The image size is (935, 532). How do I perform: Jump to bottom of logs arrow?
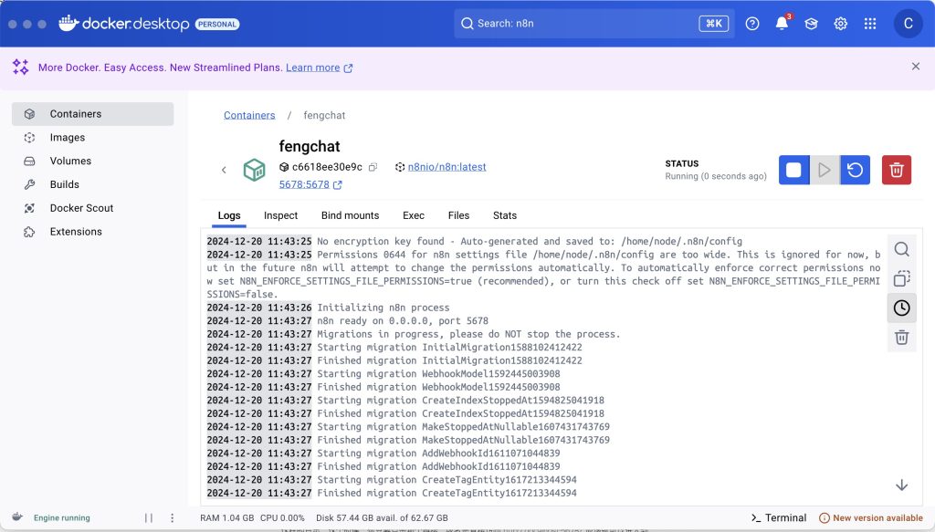(901, 485)
